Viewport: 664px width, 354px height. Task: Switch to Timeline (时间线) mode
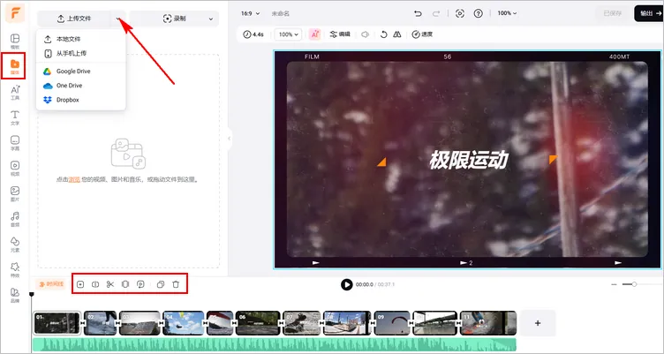(51, 284)
